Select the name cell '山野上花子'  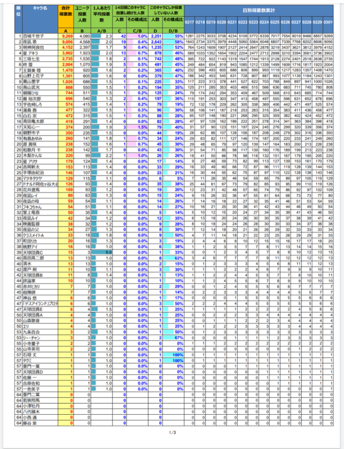point(40,76)
